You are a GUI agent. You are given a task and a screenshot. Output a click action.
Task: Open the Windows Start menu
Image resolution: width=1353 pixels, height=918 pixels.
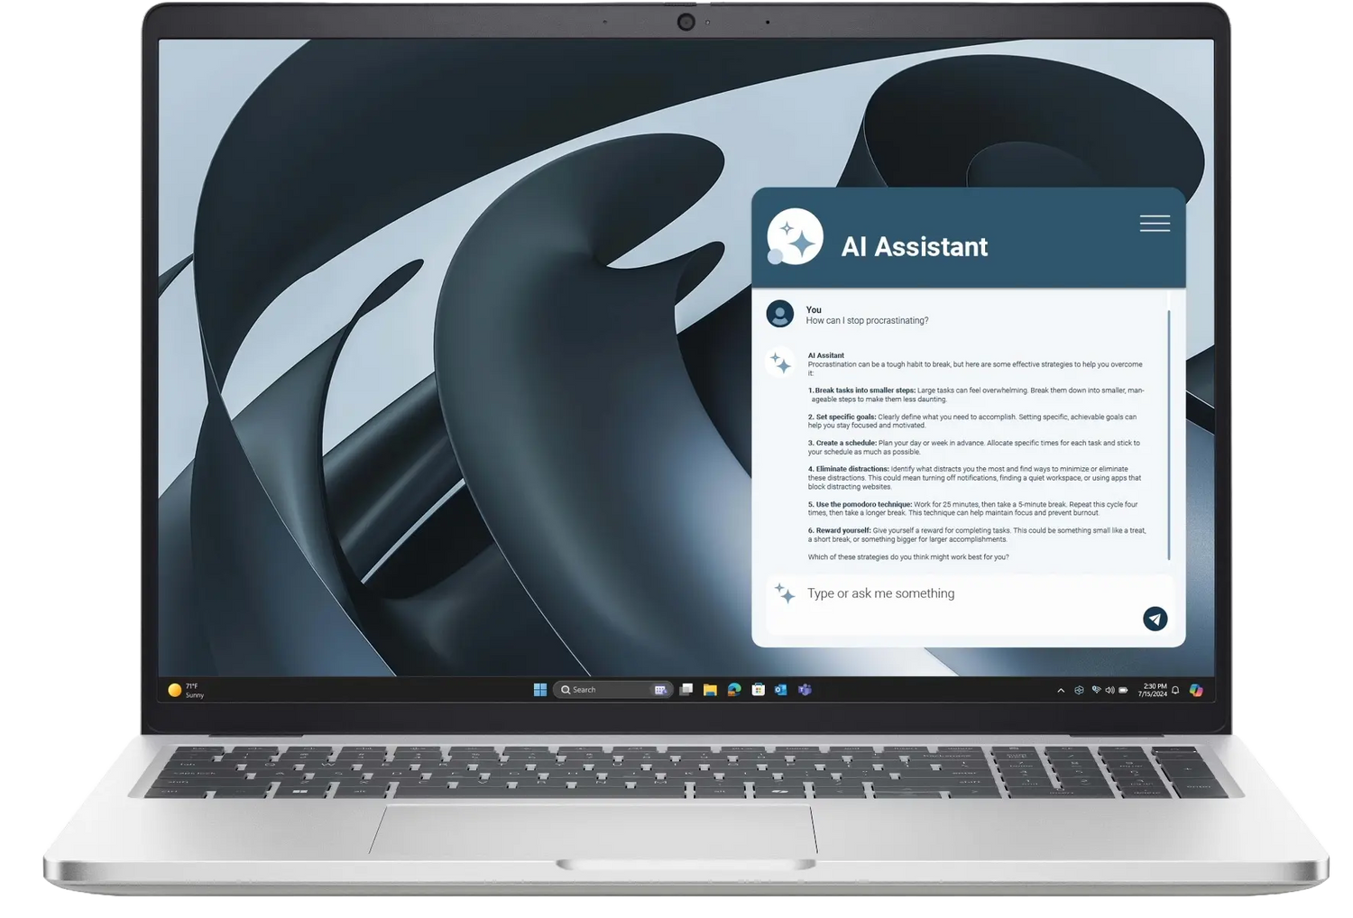(540, 690)
